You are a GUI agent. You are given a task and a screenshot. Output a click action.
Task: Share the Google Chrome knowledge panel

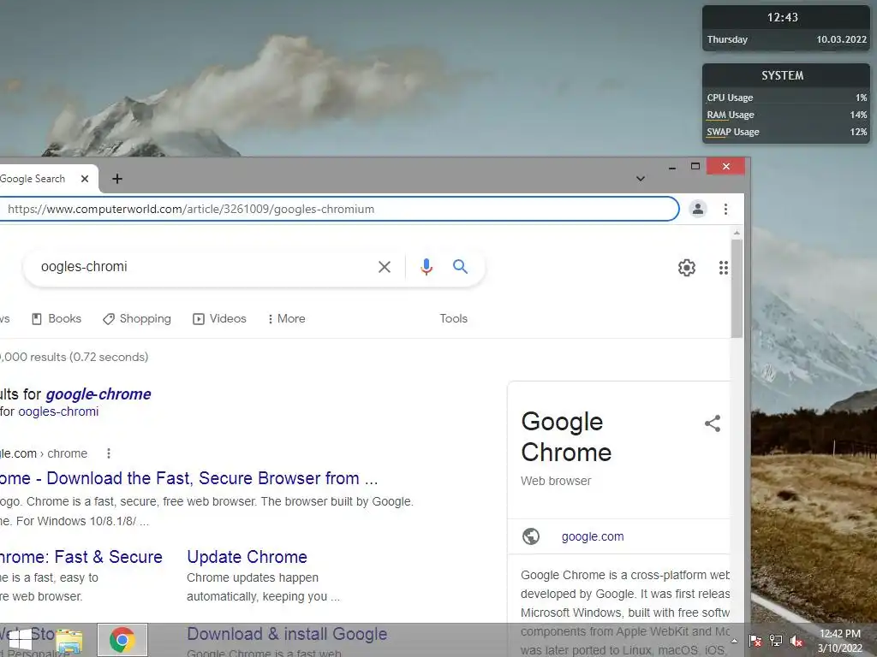pos(712,423)
